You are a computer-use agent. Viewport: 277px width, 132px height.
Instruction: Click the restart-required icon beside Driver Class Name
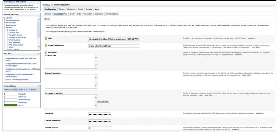(x=46, y=46)
